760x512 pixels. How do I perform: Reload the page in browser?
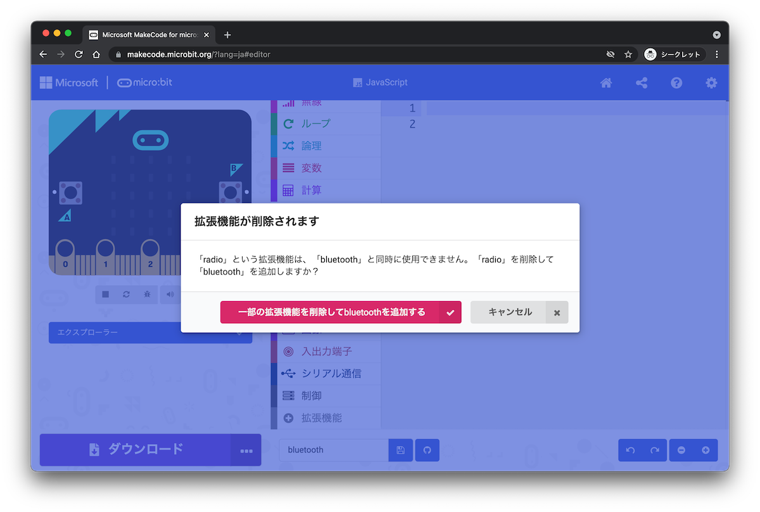[x=79, y=54]
